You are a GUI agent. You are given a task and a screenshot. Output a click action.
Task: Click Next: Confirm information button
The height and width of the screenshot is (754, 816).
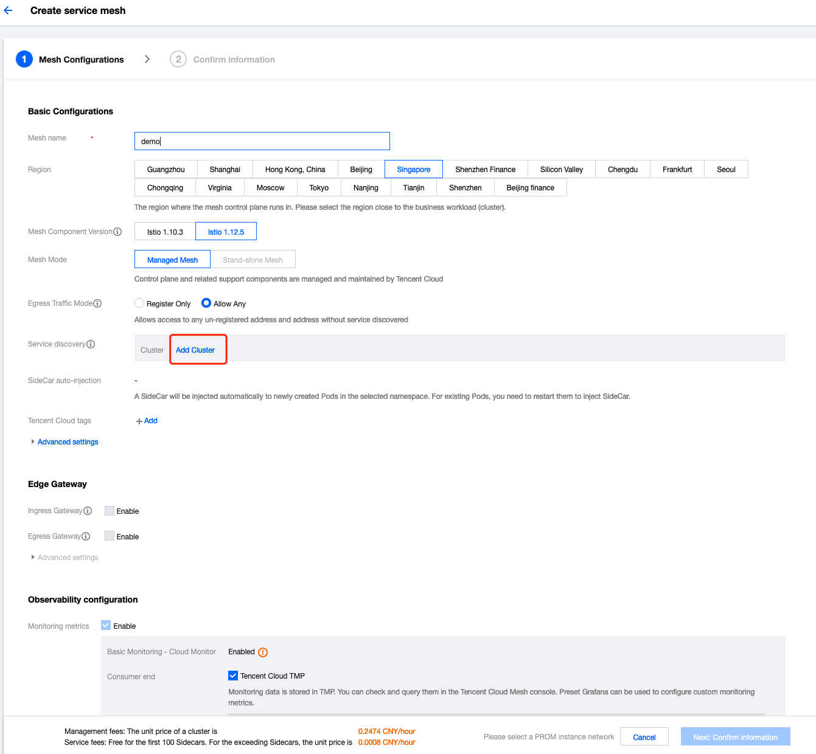(x=735, y=737)
